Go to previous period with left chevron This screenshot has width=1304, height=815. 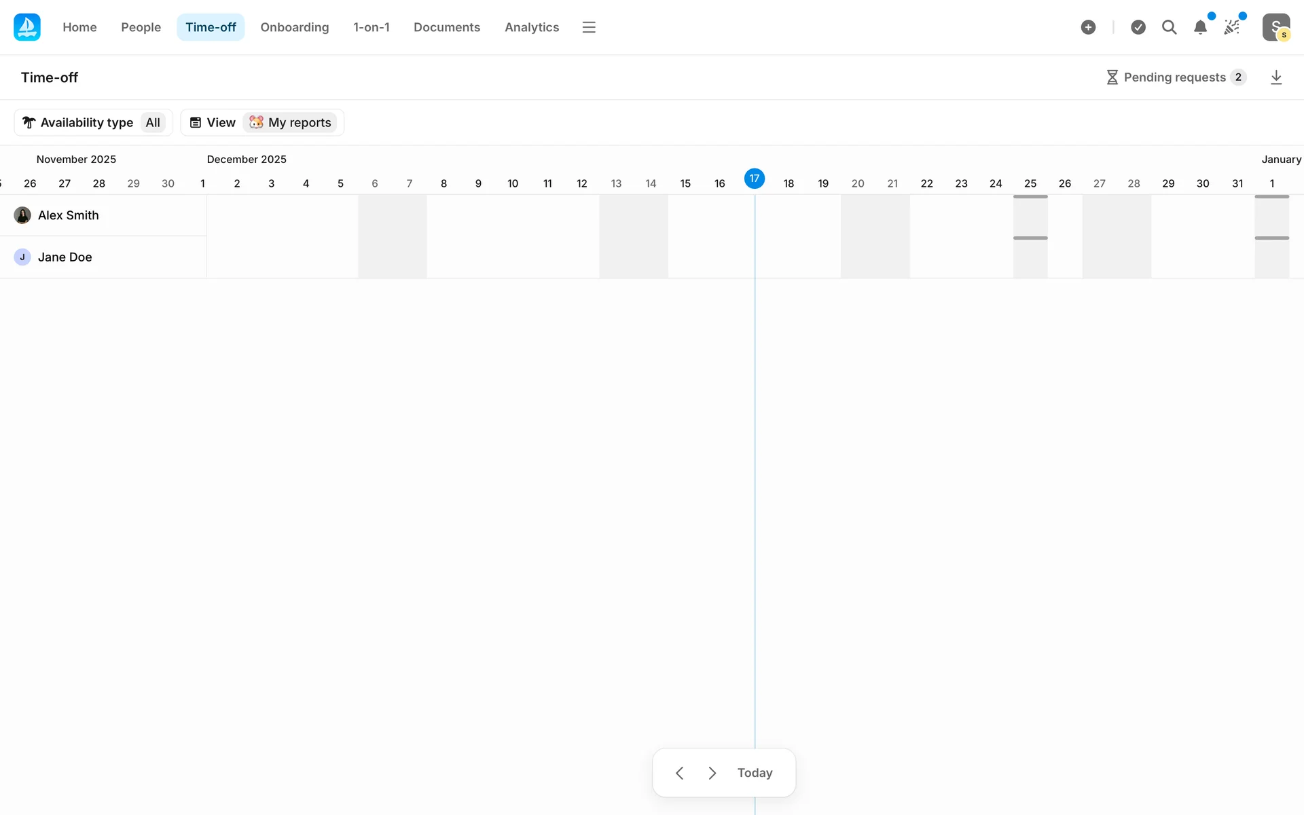point(679,773)
